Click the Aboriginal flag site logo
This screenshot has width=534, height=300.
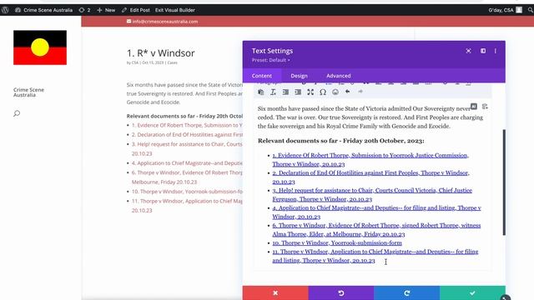(x=40, y=47)
